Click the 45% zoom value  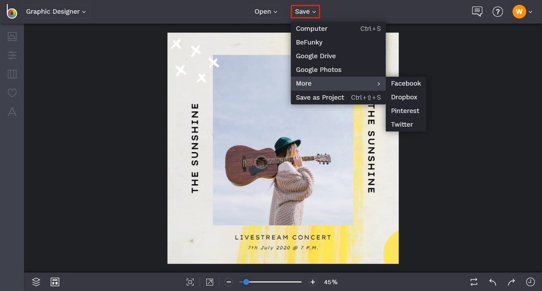click(331, 282)
